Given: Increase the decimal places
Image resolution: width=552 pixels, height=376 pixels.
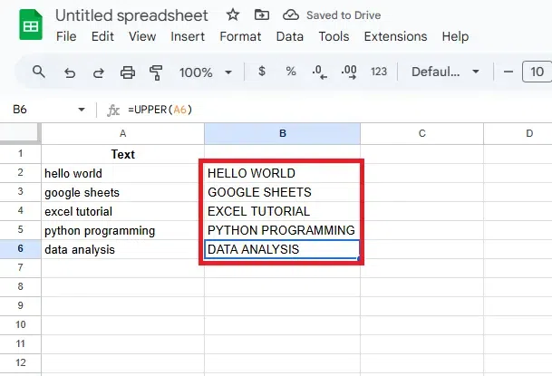Looking at the screenshot, I should (x=349, y=72).
